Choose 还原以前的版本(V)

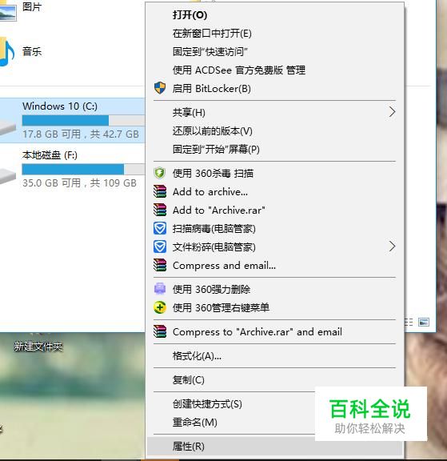tap(275, 130)
